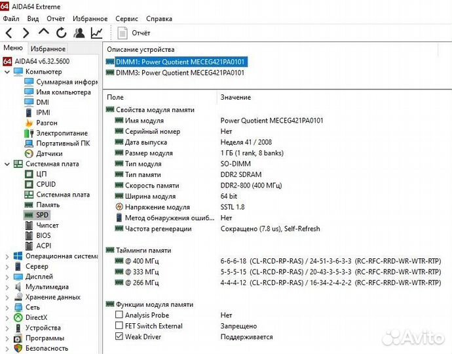Screen dimensions: 452x354
Task: Switch to the Меню tab in the sidebar
Action: click(x=13, y=48)
